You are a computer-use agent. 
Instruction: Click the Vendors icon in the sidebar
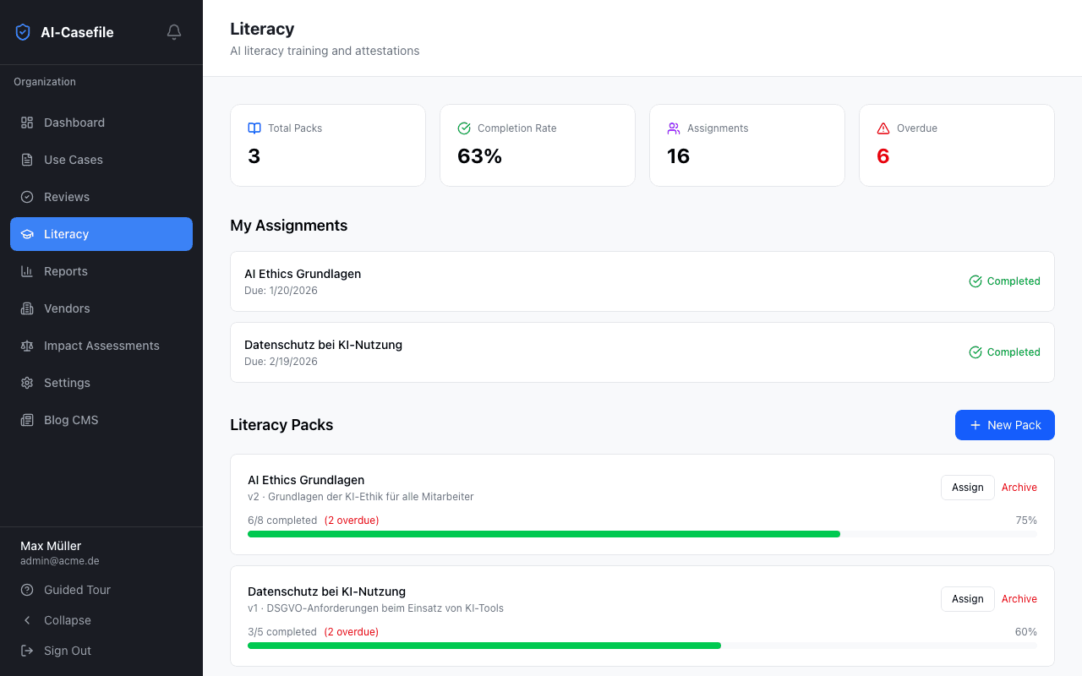tap(25, 308)
